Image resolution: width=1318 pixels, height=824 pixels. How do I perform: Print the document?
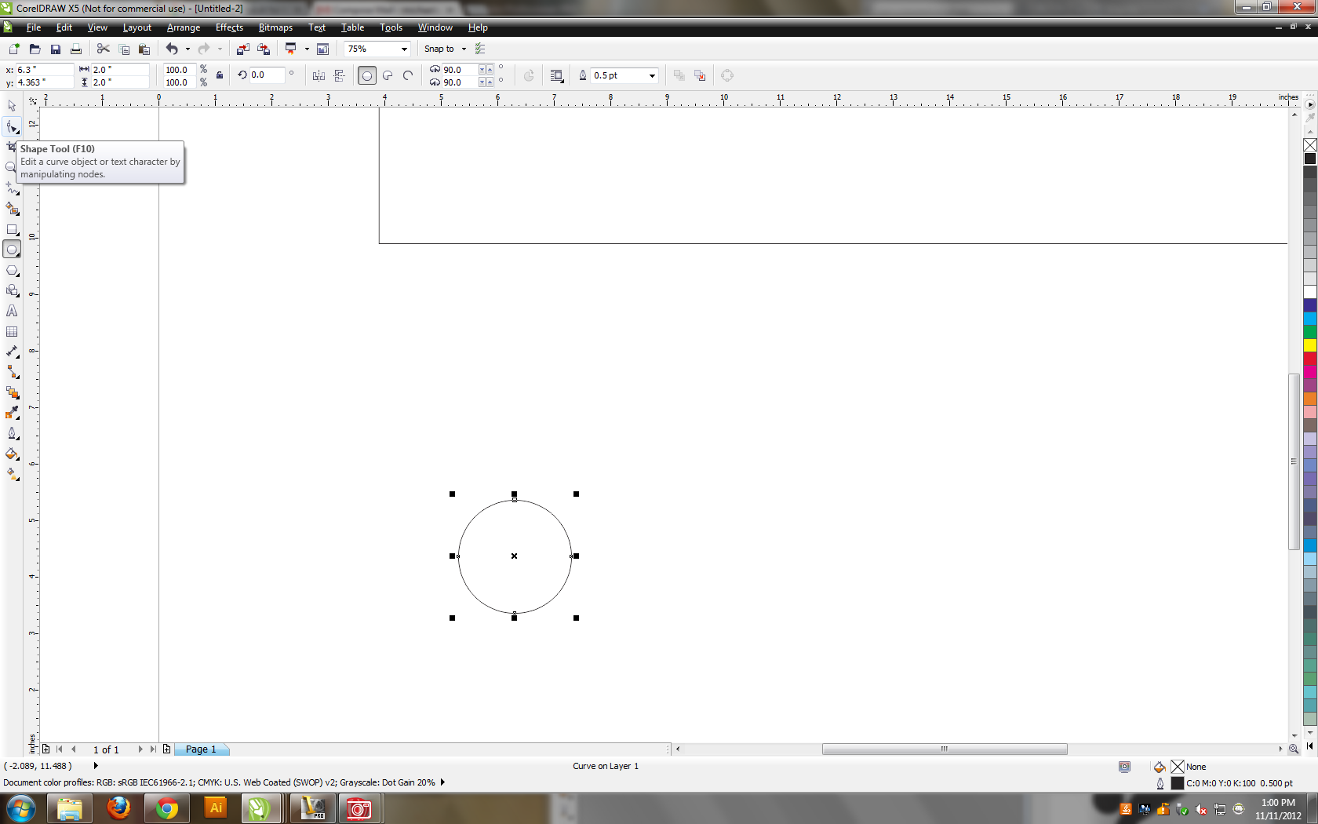pos(76,49)
